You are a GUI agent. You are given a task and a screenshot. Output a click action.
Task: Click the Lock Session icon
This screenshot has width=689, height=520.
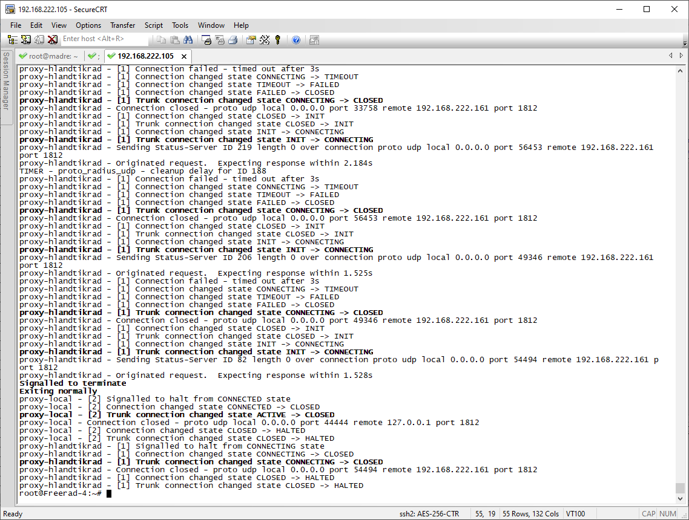click(314, 40)
